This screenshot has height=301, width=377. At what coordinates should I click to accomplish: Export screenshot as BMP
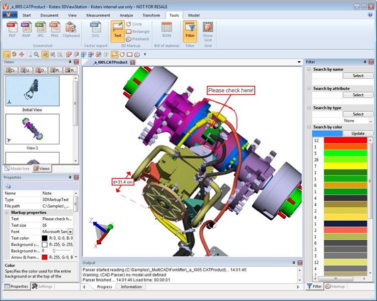pyautogui.click(x=26, y=30)
